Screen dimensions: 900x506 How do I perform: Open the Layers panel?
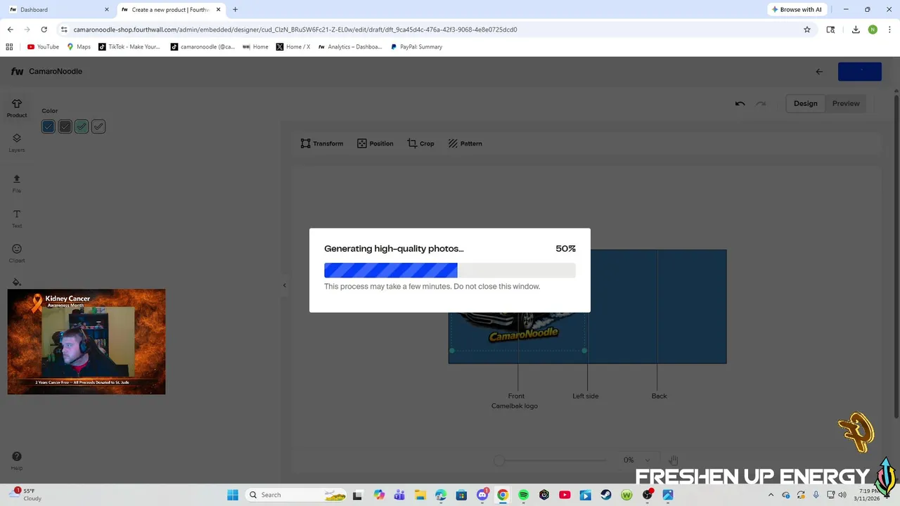click(17, 143)
